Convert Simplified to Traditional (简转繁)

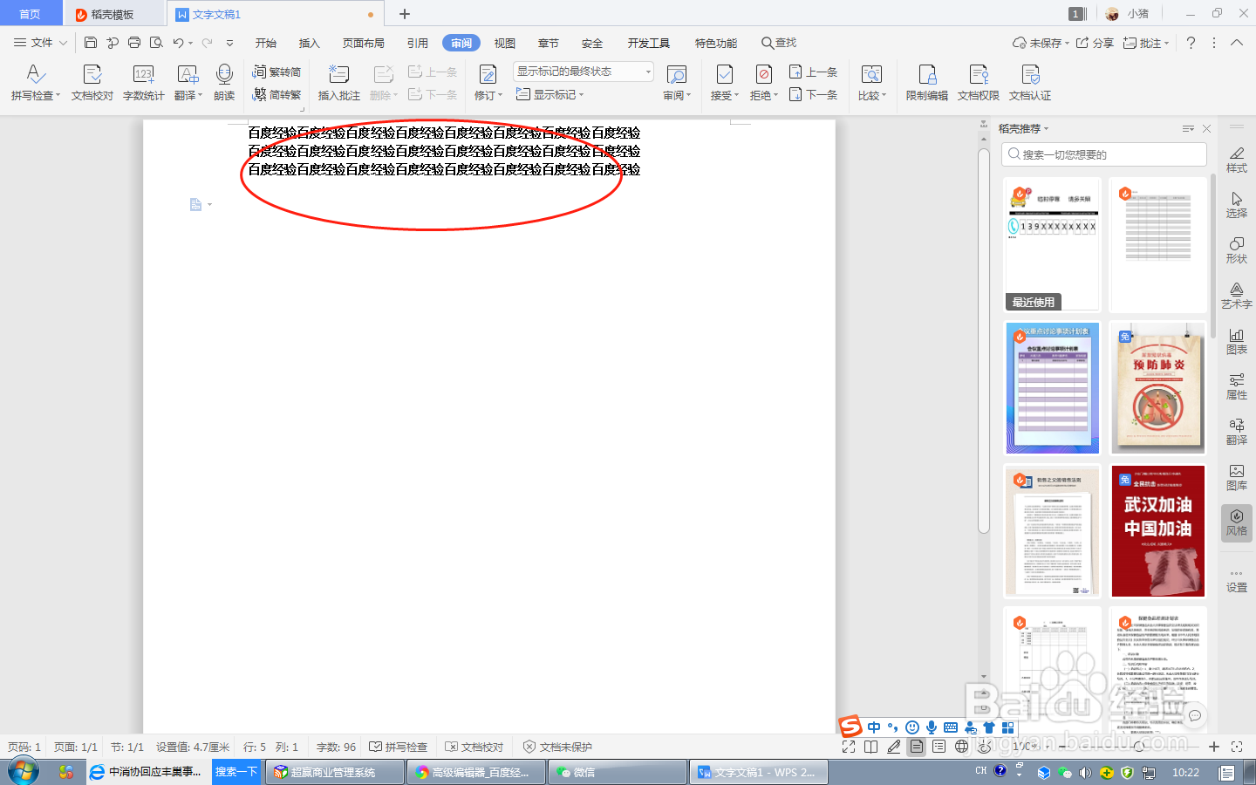[x=276, y=94]
